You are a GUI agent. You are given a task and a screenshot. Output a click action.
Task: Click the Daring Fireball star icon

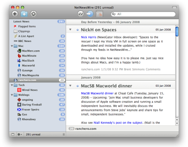point(19,105)
